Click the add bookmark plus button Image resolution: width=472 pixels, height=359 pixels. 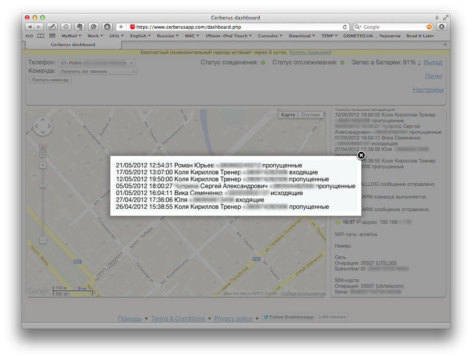121,27
